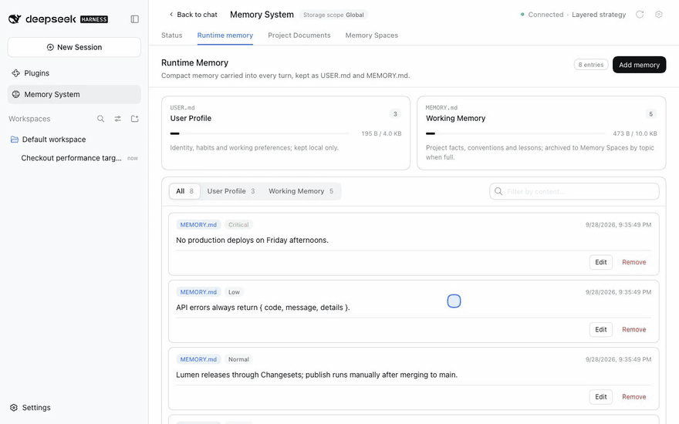Image resolution: width=679 pixels, height=424 pixels.
Task: Click the 195 B / 4.0 KB usage value
Action: click(x=381, y=133)
